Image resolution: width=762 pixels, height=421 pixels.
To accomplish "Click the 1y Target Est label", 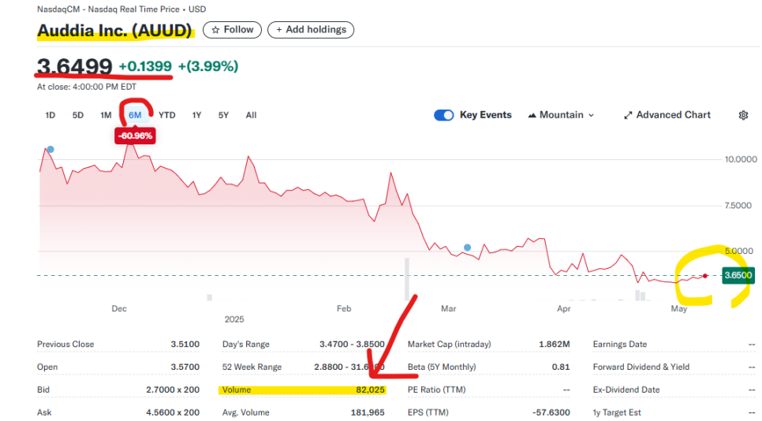I will pyautogui.click(x=617, y=413).
